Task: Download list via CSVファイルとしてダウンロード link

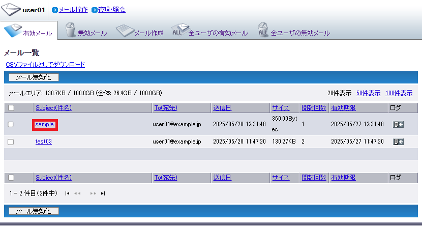Action: [x=45, y=65]
